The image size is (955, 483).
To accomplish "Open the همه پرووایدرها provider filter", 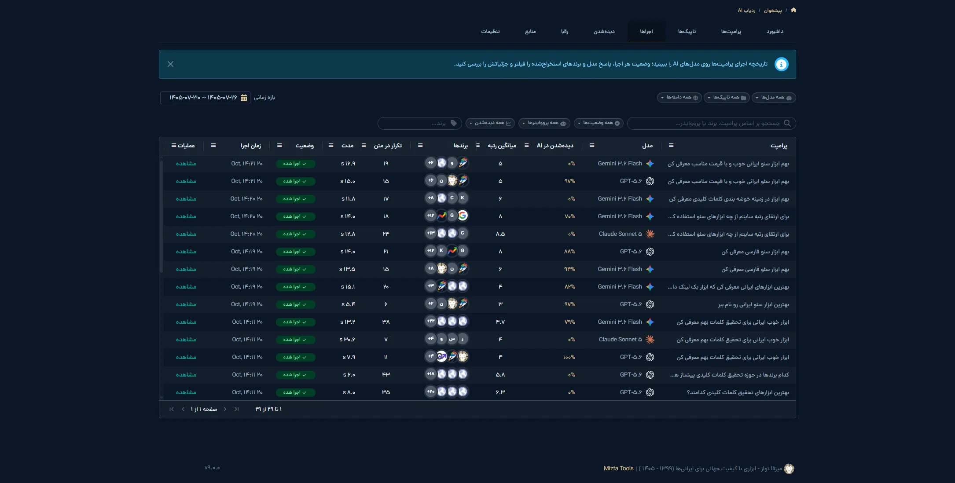I will [544, 123].
